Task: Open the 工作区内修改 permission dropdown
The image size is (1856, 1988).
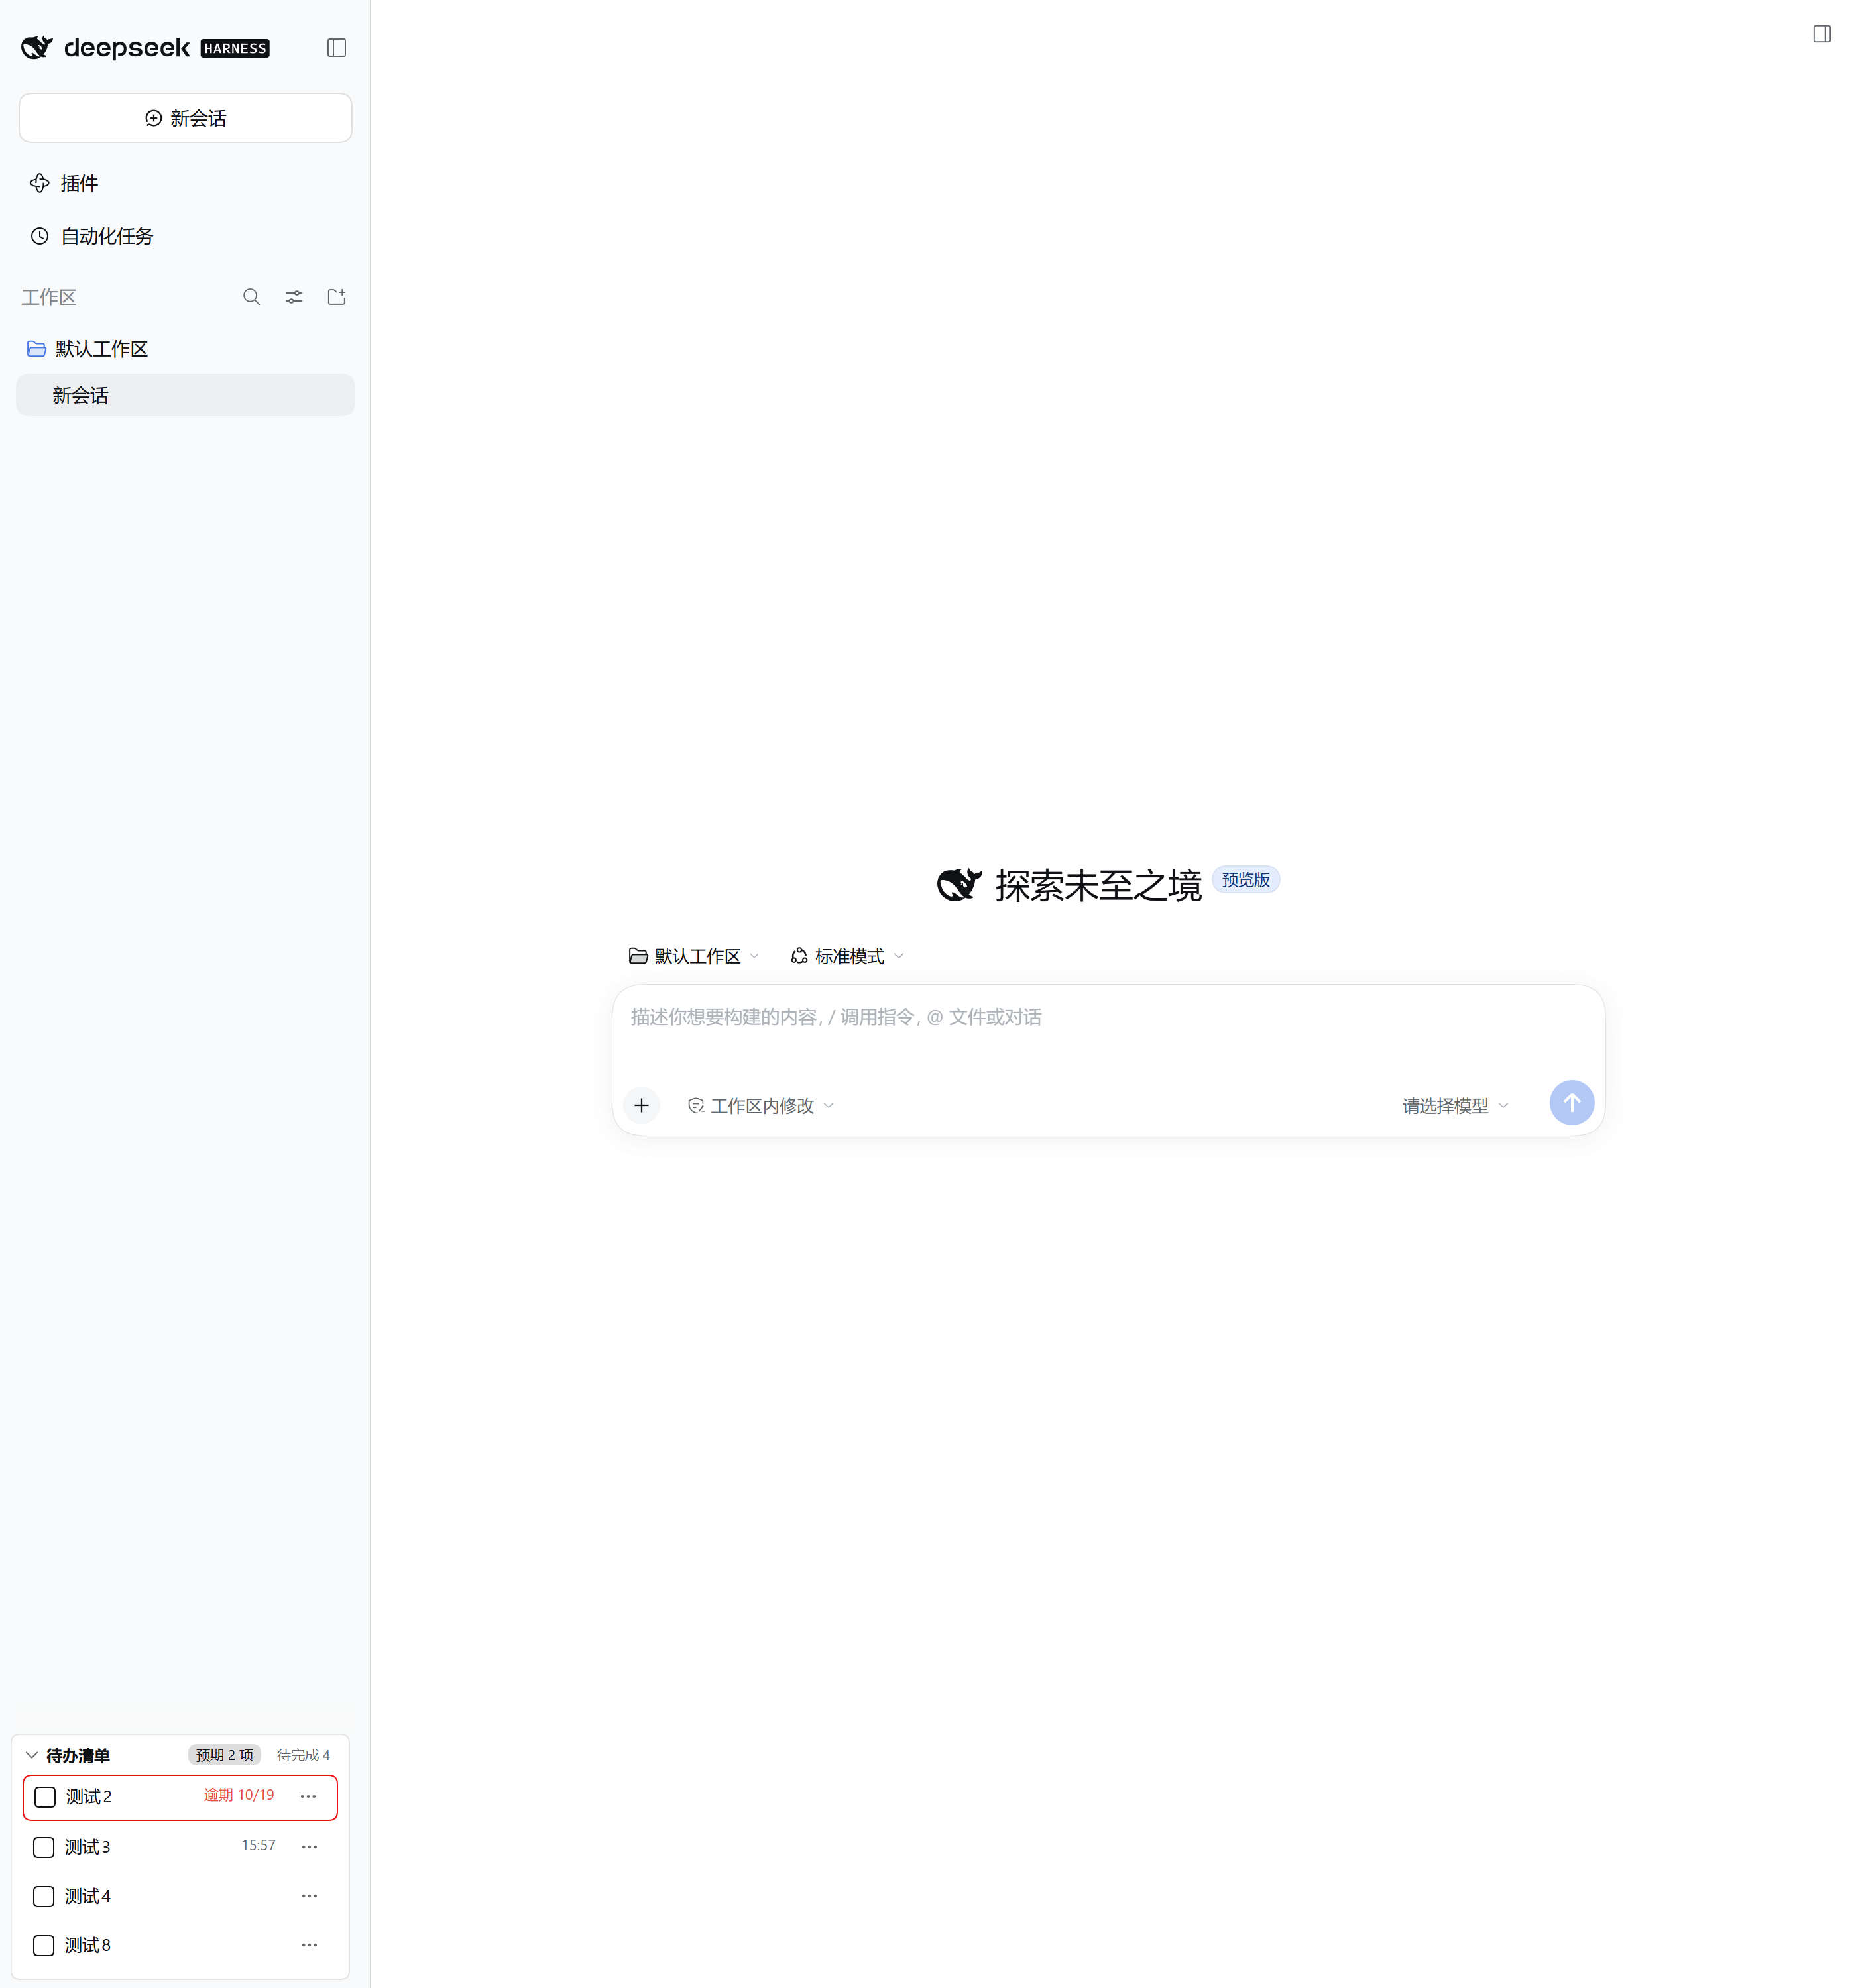Action: click(x=760, y=1105)
